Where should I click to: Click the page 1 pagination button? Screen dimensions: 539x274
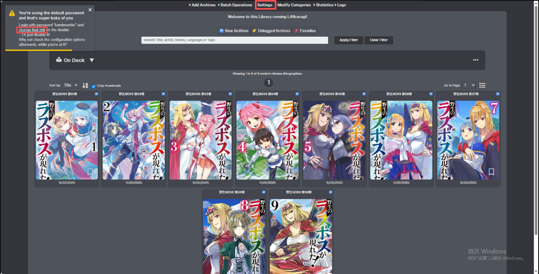269,83
